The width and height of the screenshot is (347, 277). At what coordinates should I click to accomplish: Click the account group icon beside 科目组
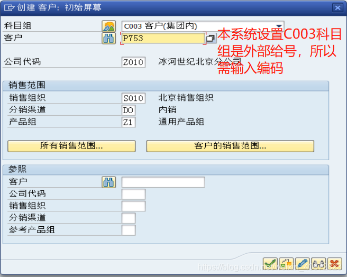click(108, 26)
